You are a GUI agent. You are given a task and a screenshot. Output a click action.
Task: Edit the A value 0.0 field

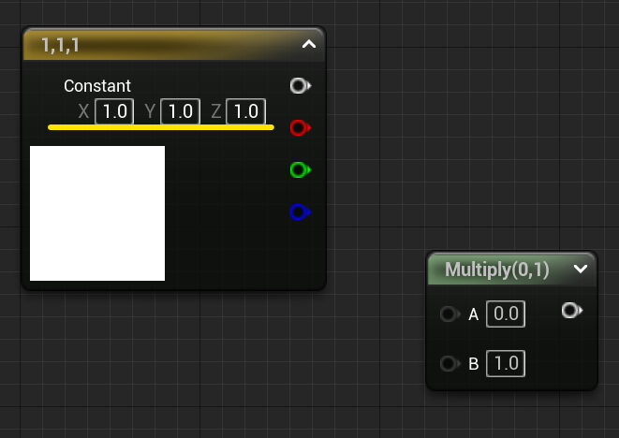pos(506,314)
